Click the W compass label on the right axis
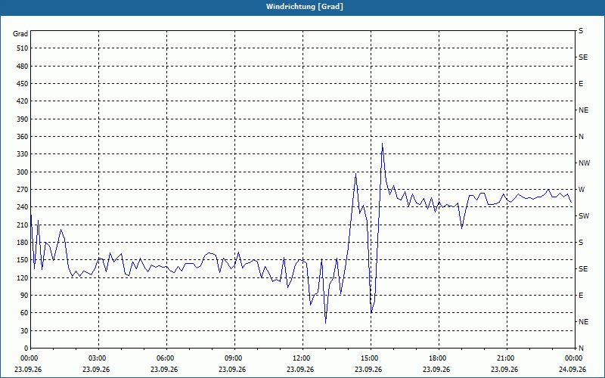605x378 pixels. click(x=582, y=190)
